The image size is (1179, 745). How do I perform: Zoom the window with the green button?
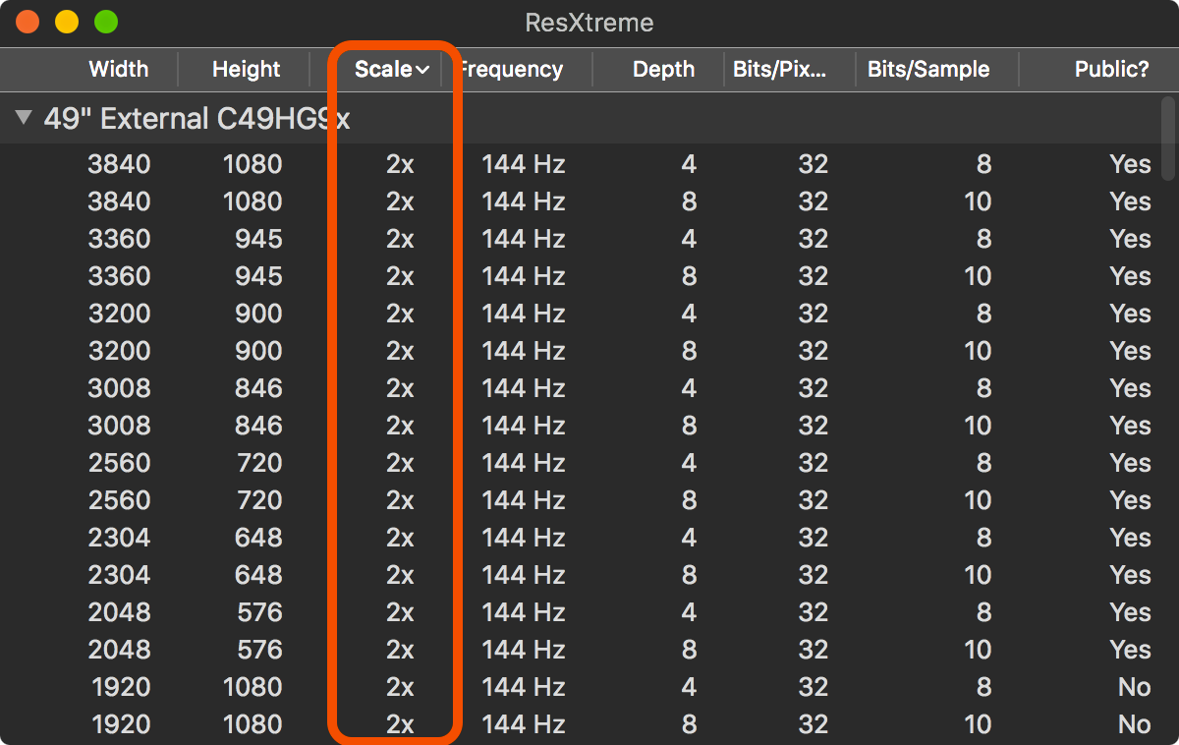tap(105, 22)
